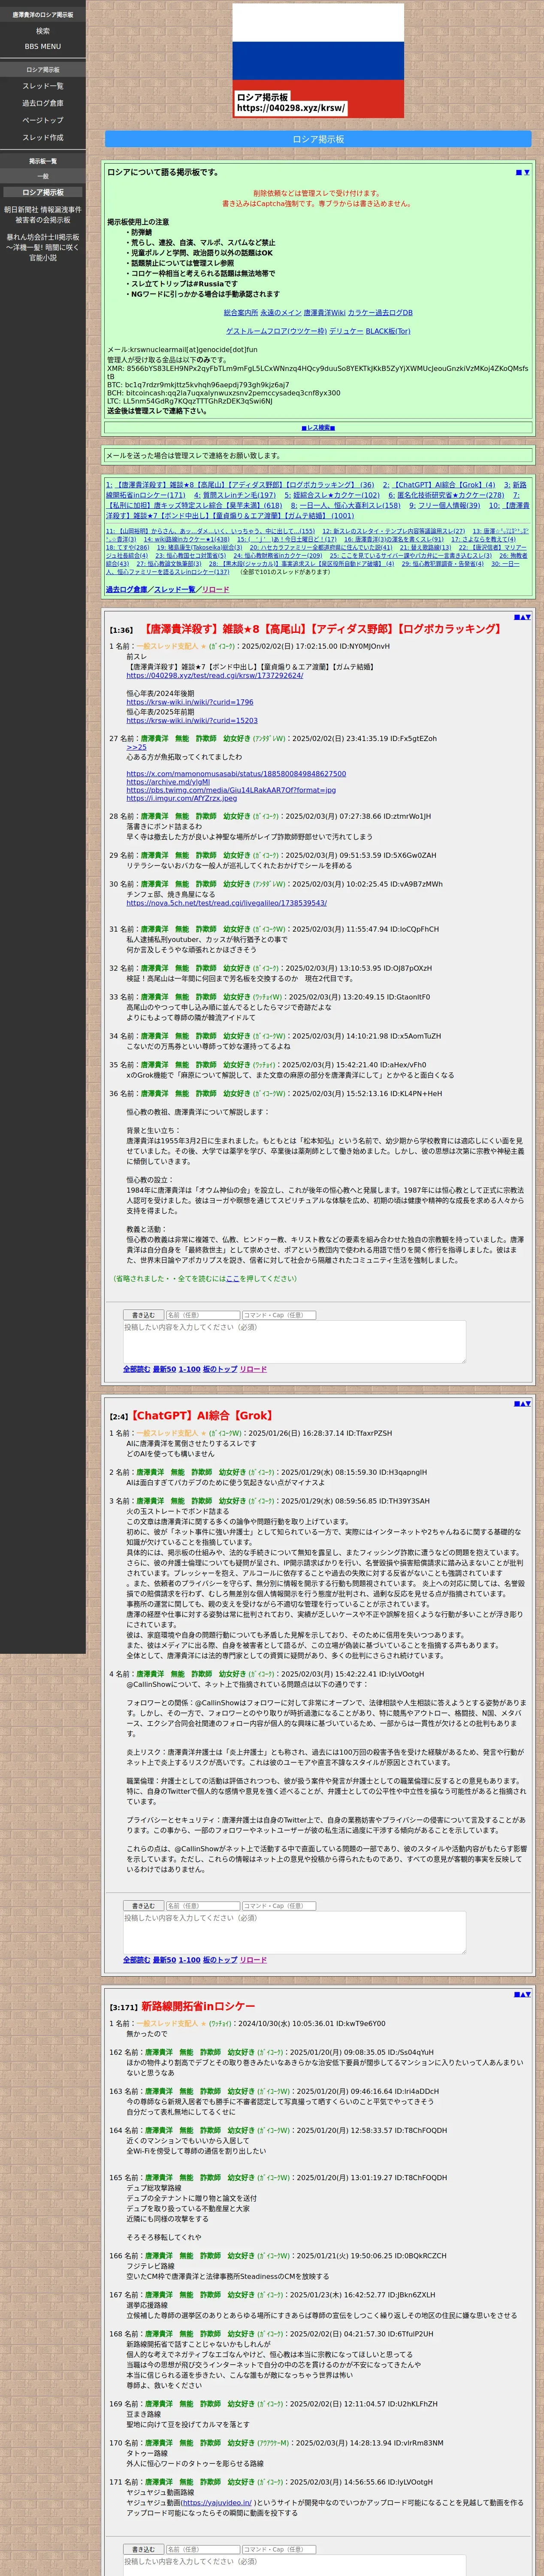Open the BLACK板(Tor) link
544x2576 pixels.
click(x=388, y=331)
